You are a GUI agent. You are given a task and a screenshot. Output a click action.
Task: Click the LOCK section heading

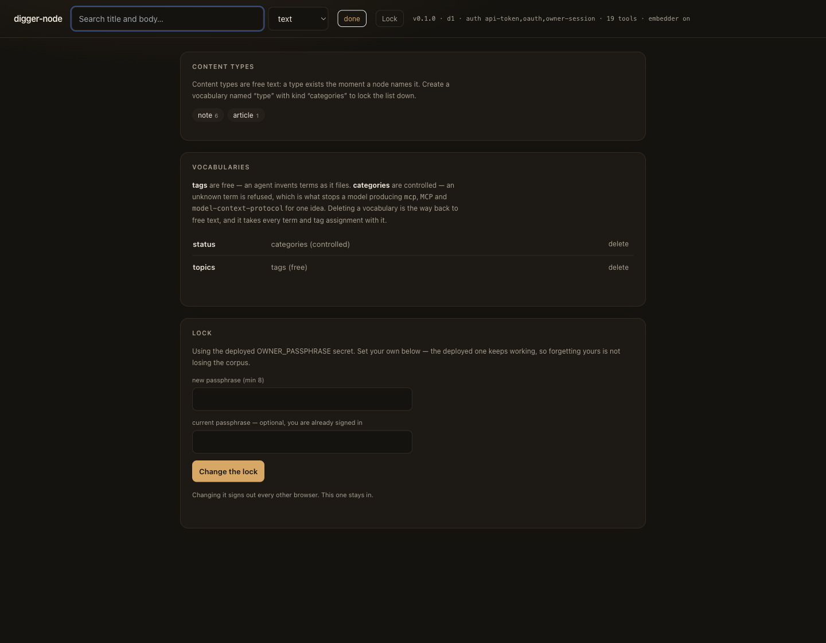tap(202, 333)
